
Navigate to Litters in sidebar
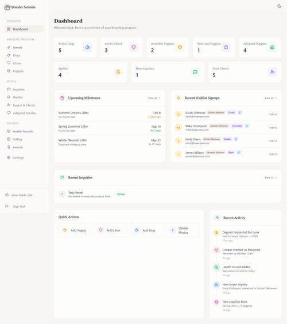[24, 63]
